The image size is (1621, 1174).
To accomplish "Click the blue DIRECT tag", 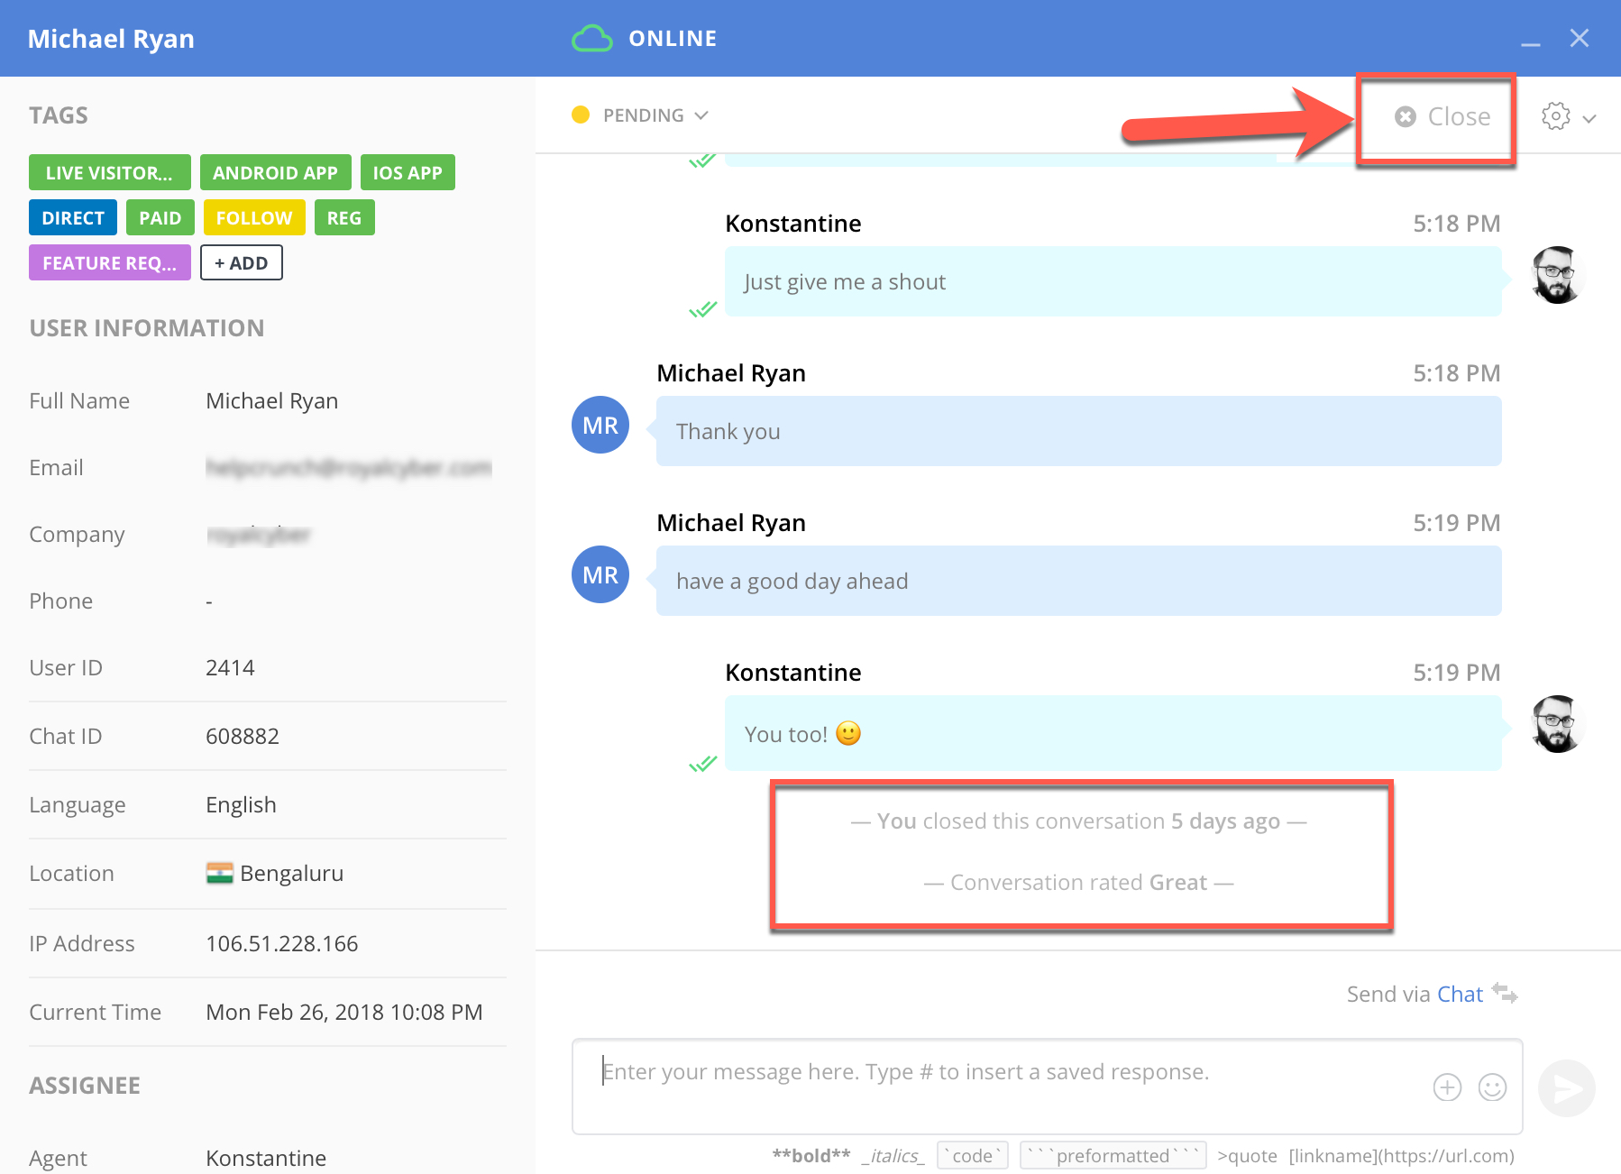I will (73, 217).
